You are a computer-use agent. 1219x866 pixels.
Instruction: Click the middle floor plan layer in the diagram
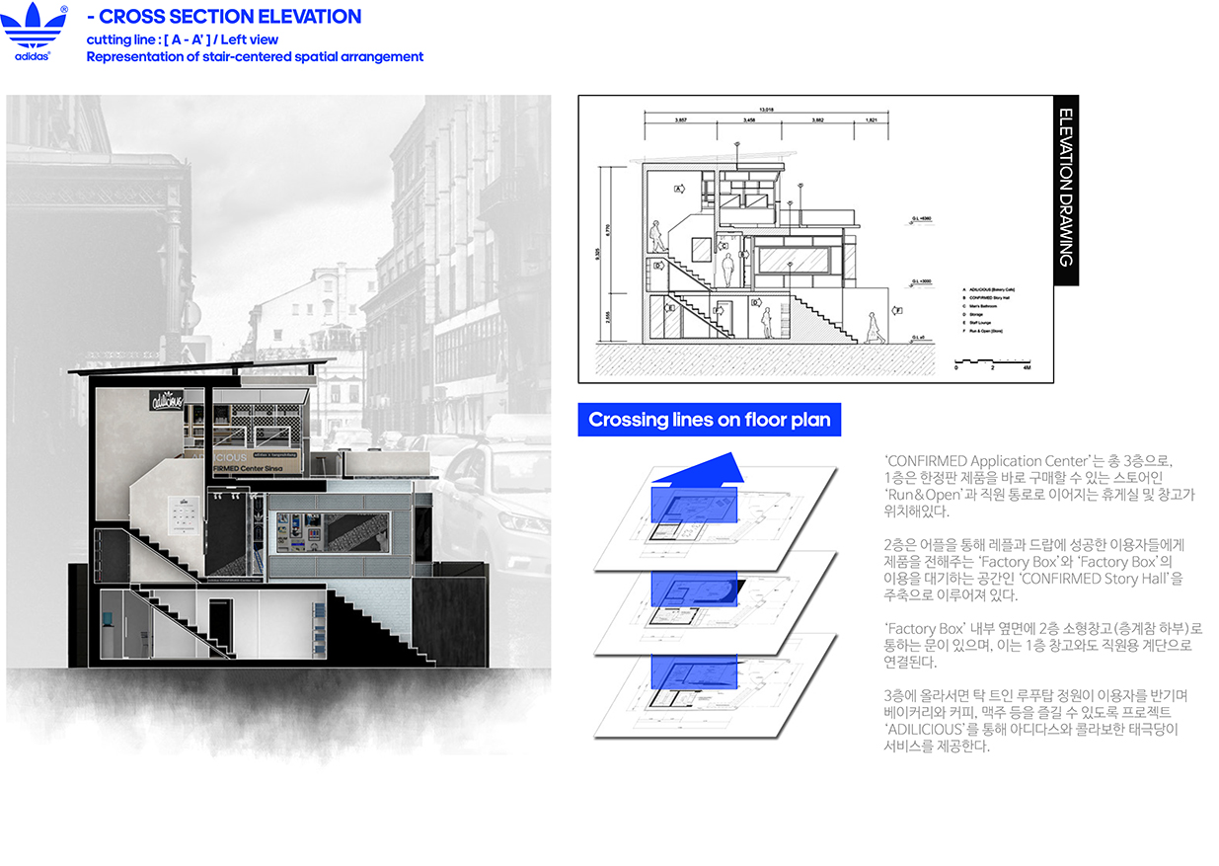pyautogui.click(x=715, y=602)
